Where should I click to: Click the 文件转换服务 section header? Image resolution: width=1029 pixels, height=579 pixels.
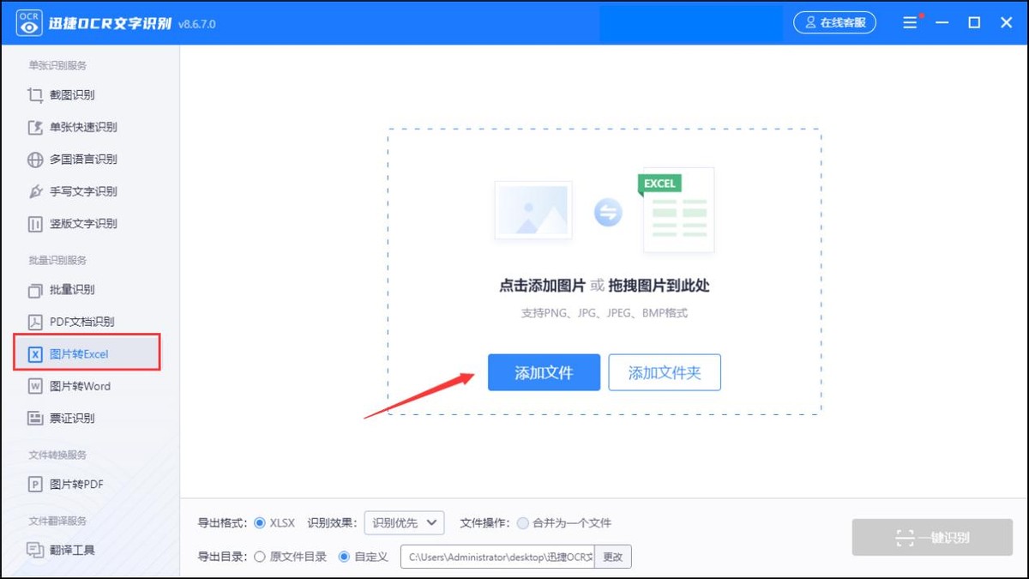(57, 455)
